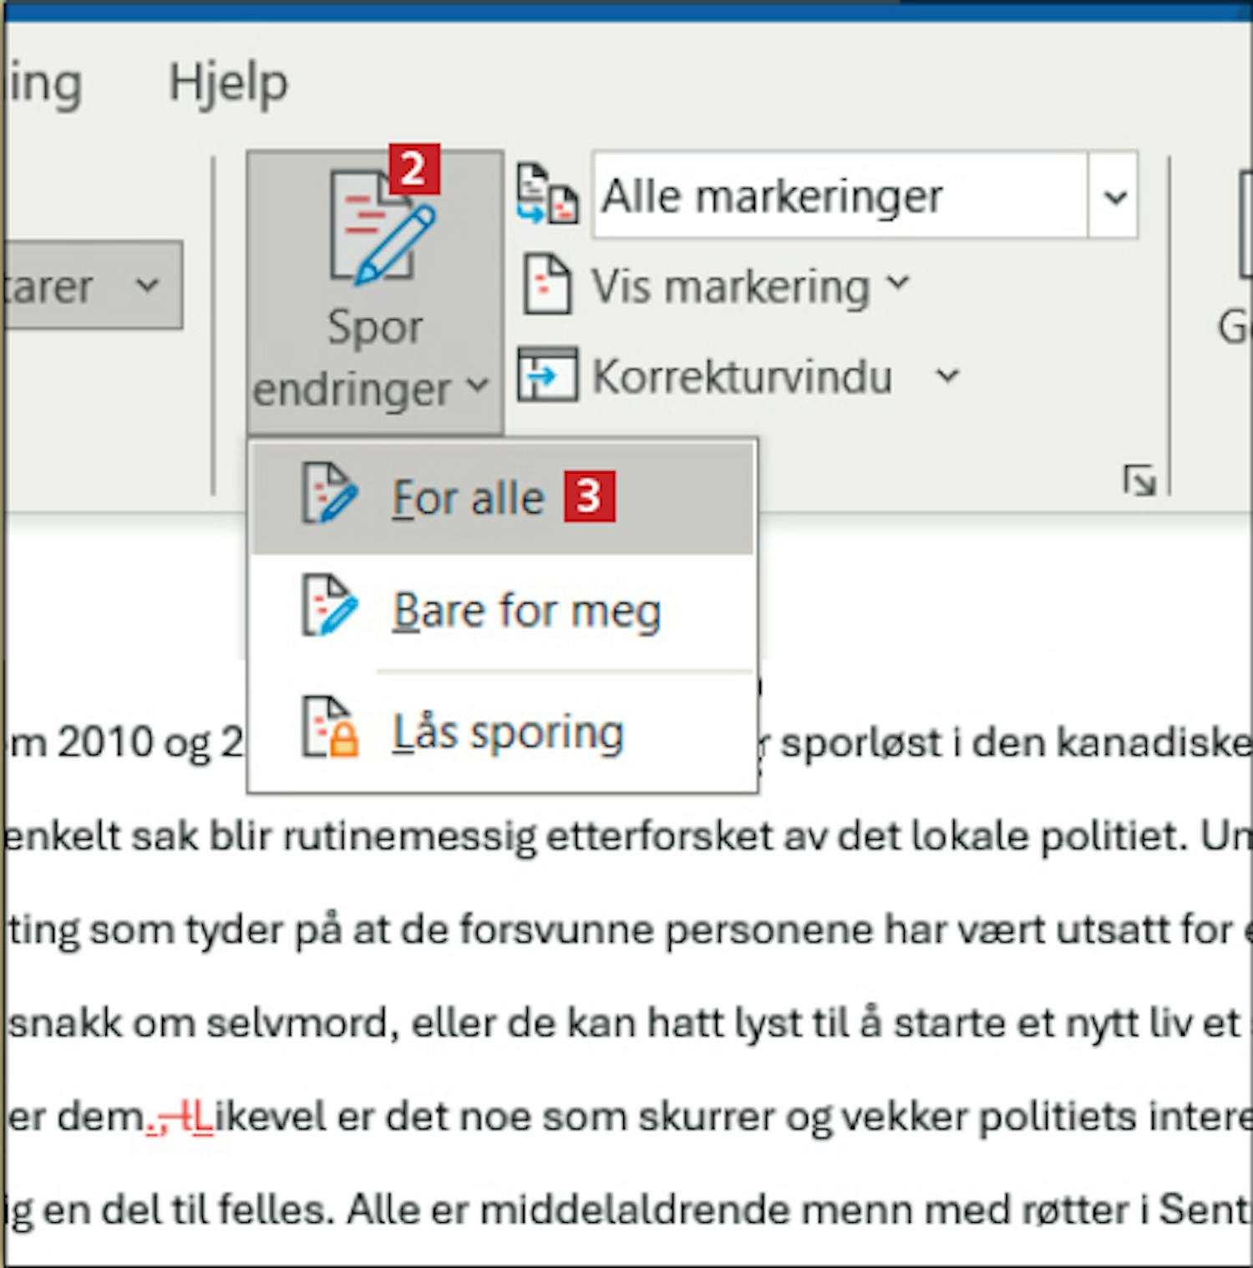Click the Lås sporing padlock icon
The width and height of the screenshot is (1253, 1268).
click(x=331, y=729)
